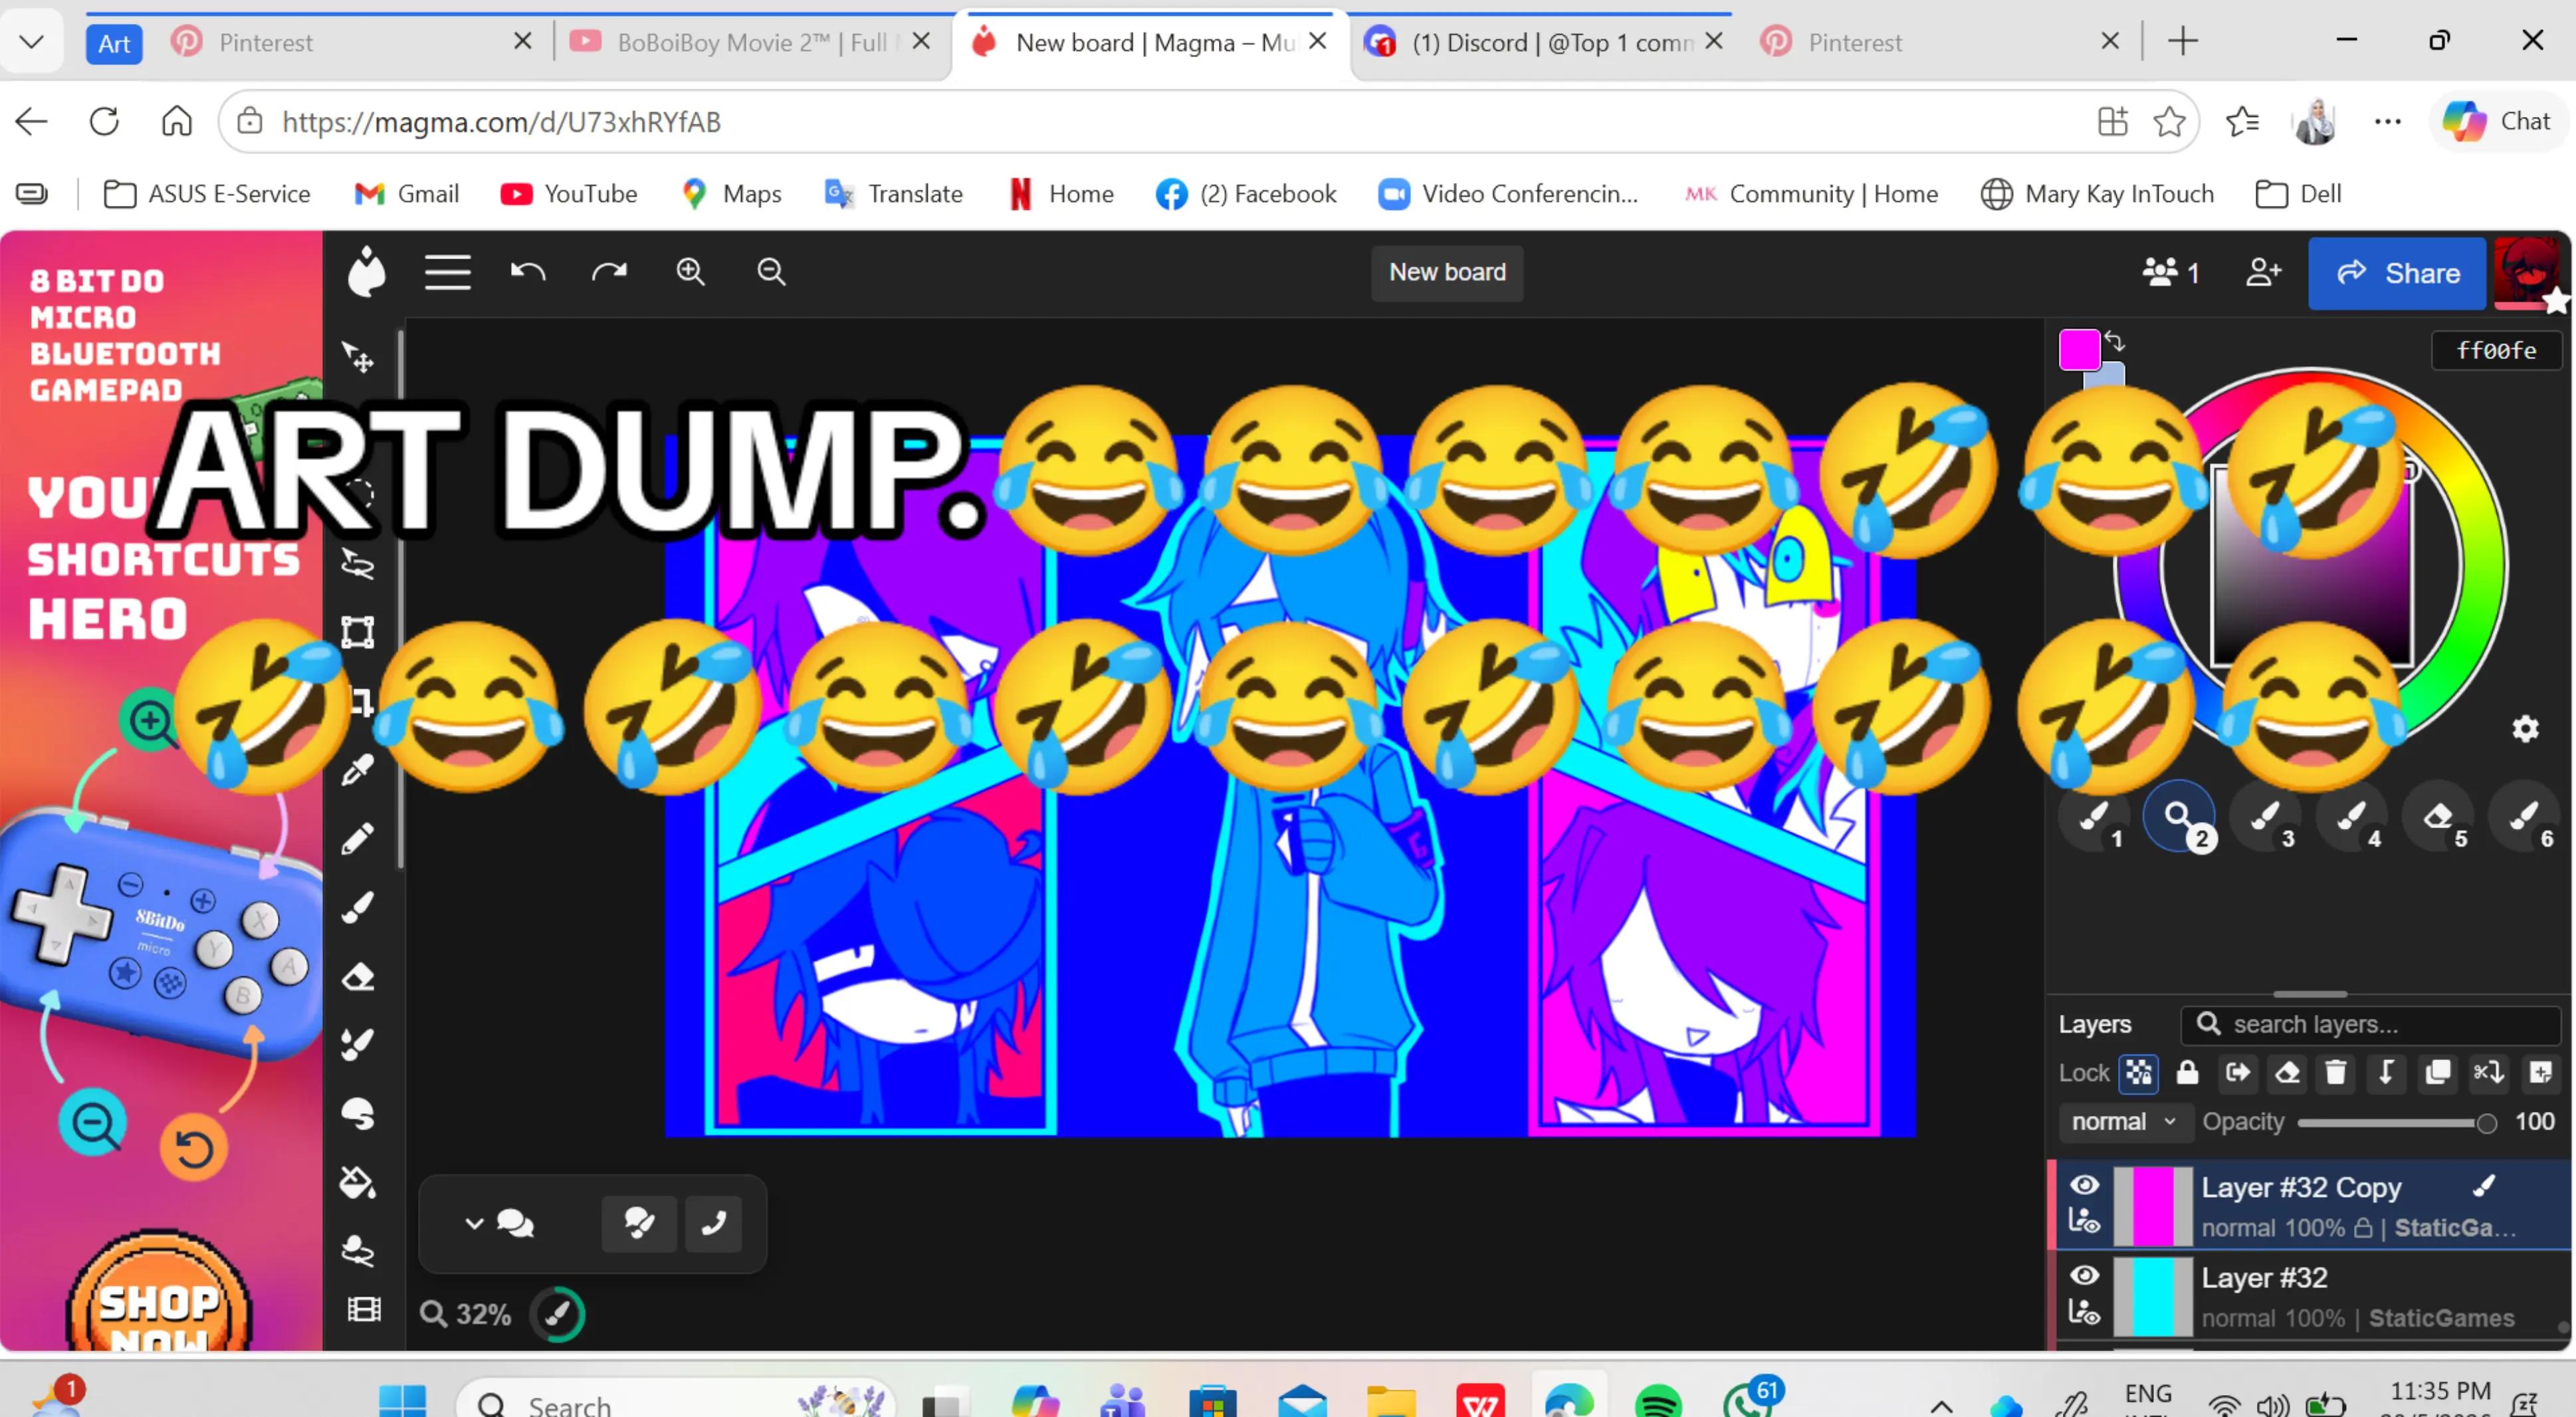Open the voice call button
Image resolution: width=2576 pixels, height=1417 pixels.
(x=713, y=1223)
